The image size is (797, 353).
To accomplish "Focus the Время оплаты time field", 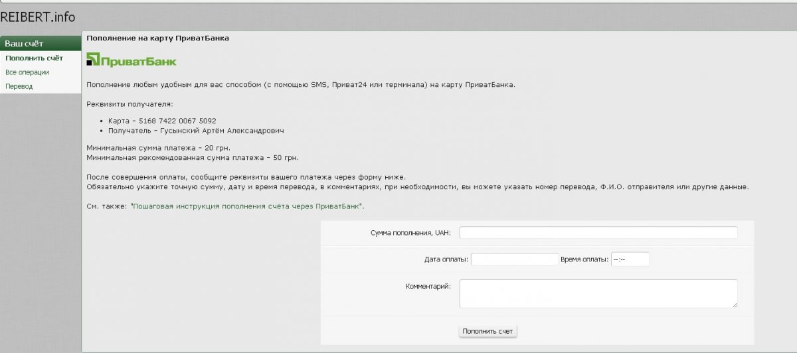I will pos(630,259).
